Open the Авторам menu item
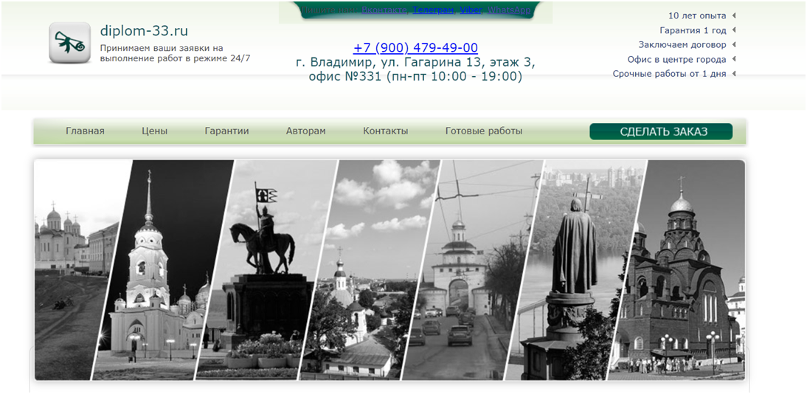Screen dimensions: 807x394 [305, 131]
